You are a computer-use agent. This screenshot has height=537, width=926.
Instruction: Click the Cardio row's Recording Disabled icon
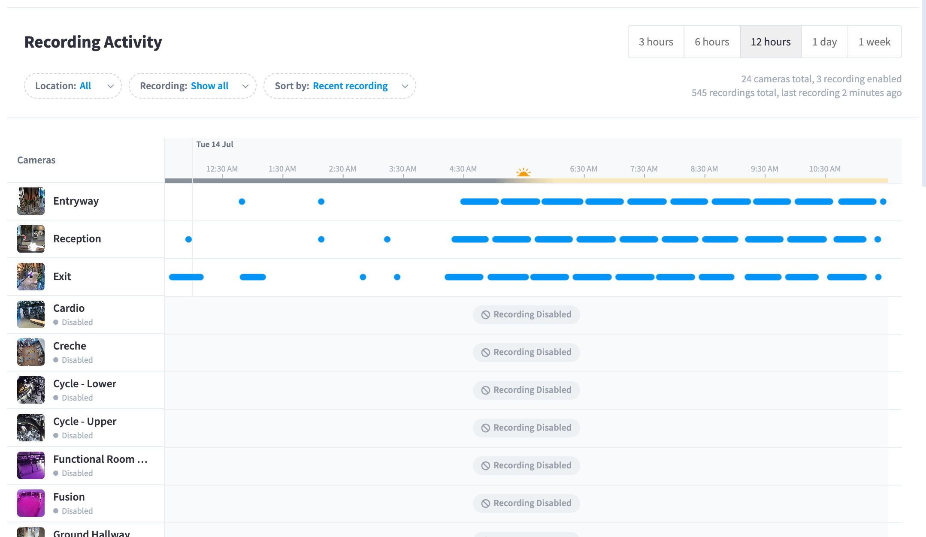(x=485, y=315)
